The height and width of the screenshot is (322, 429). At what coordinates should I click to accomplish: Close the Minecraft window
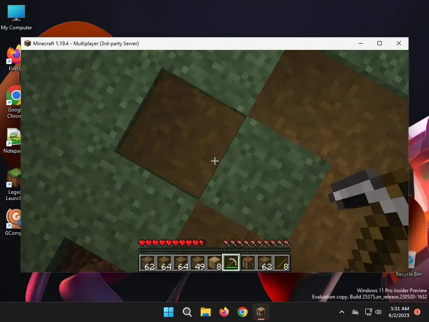(x=399, y=43)
